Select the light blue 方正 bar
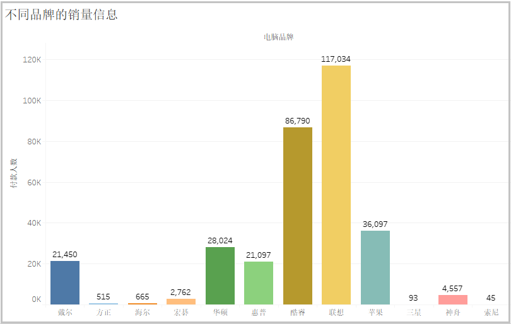This screenshot has width=511, height=324. pos(103,304)
